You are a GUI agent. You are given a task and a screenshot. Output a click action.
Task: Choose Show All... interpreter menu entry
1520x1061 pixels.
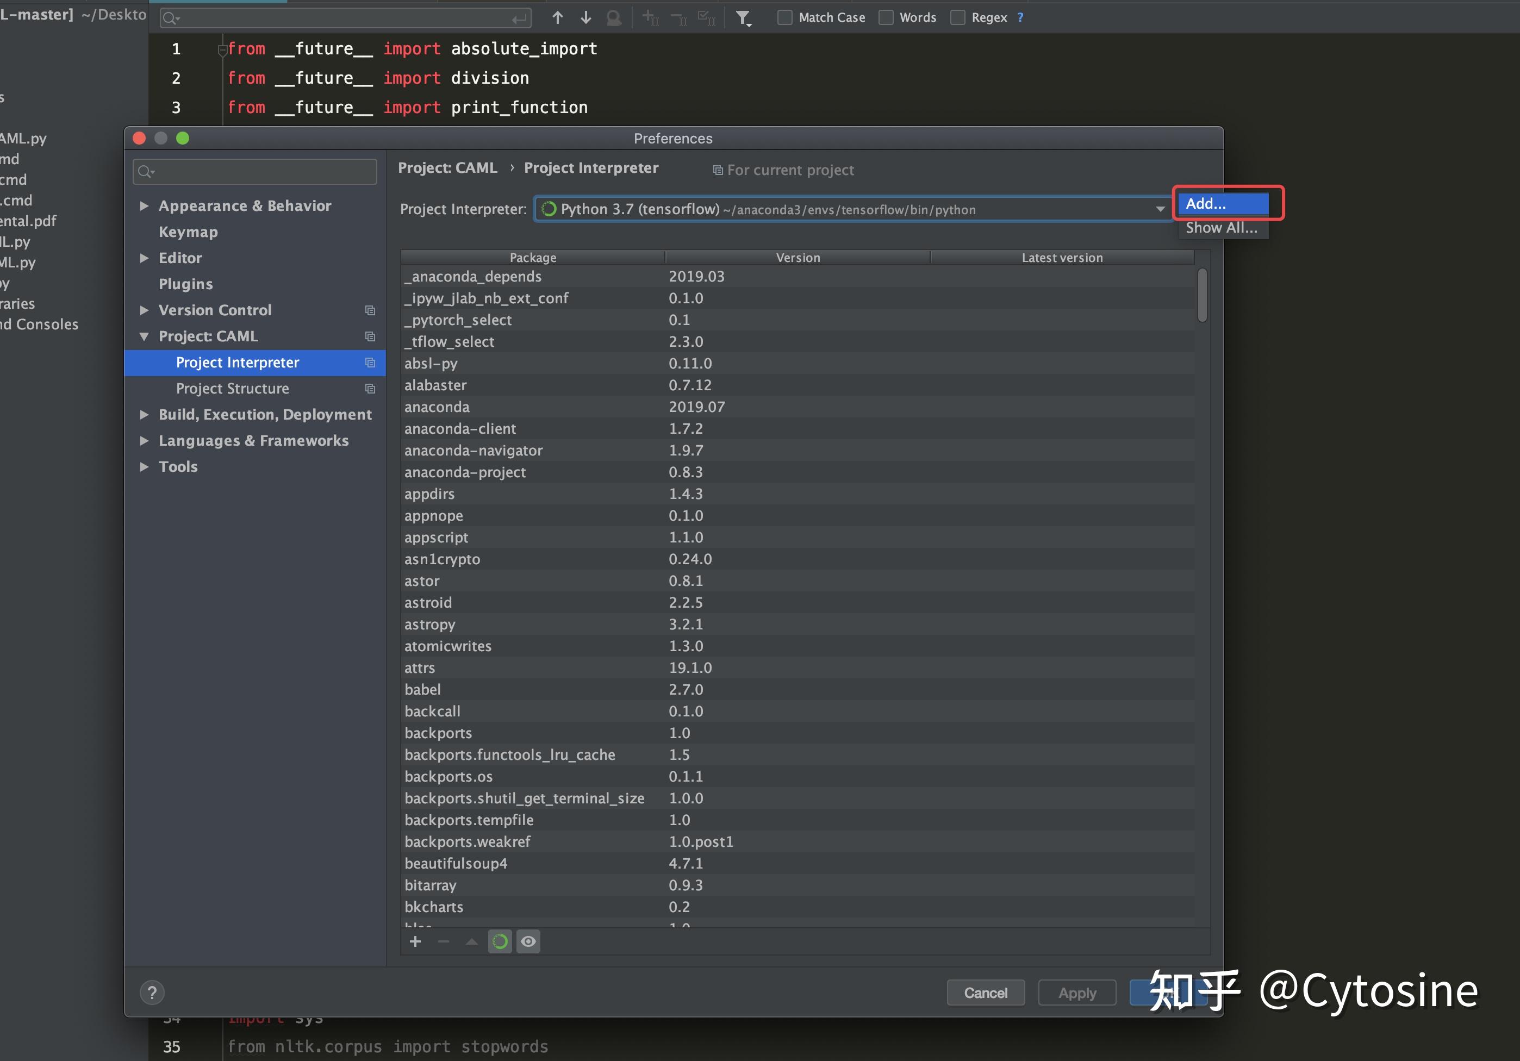pyautogui.click(x=1221, y=228)
